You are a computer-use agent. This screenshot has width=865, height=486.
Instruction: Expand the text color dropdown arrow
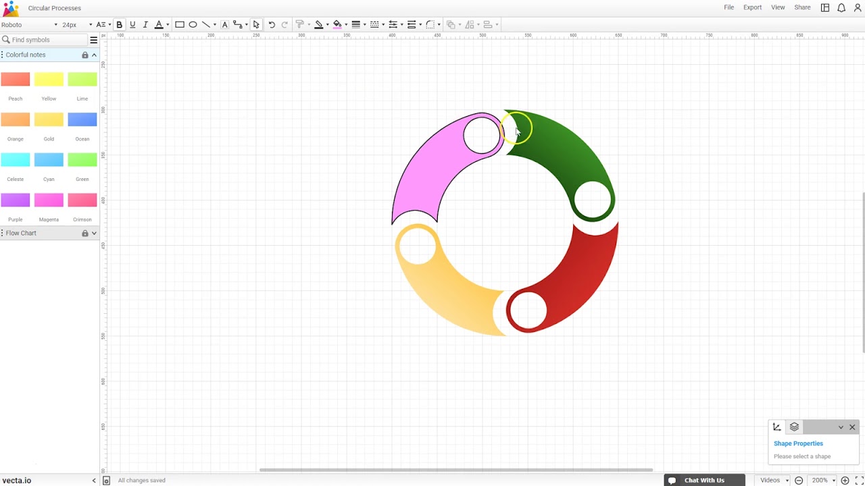click(x=168, y=25)
